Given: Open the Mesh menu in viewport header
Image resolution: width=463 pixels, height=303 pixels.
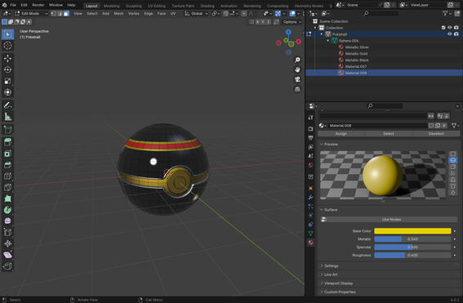Looking at the screenshot, I should pyautogui.click(x=118, y=14).
